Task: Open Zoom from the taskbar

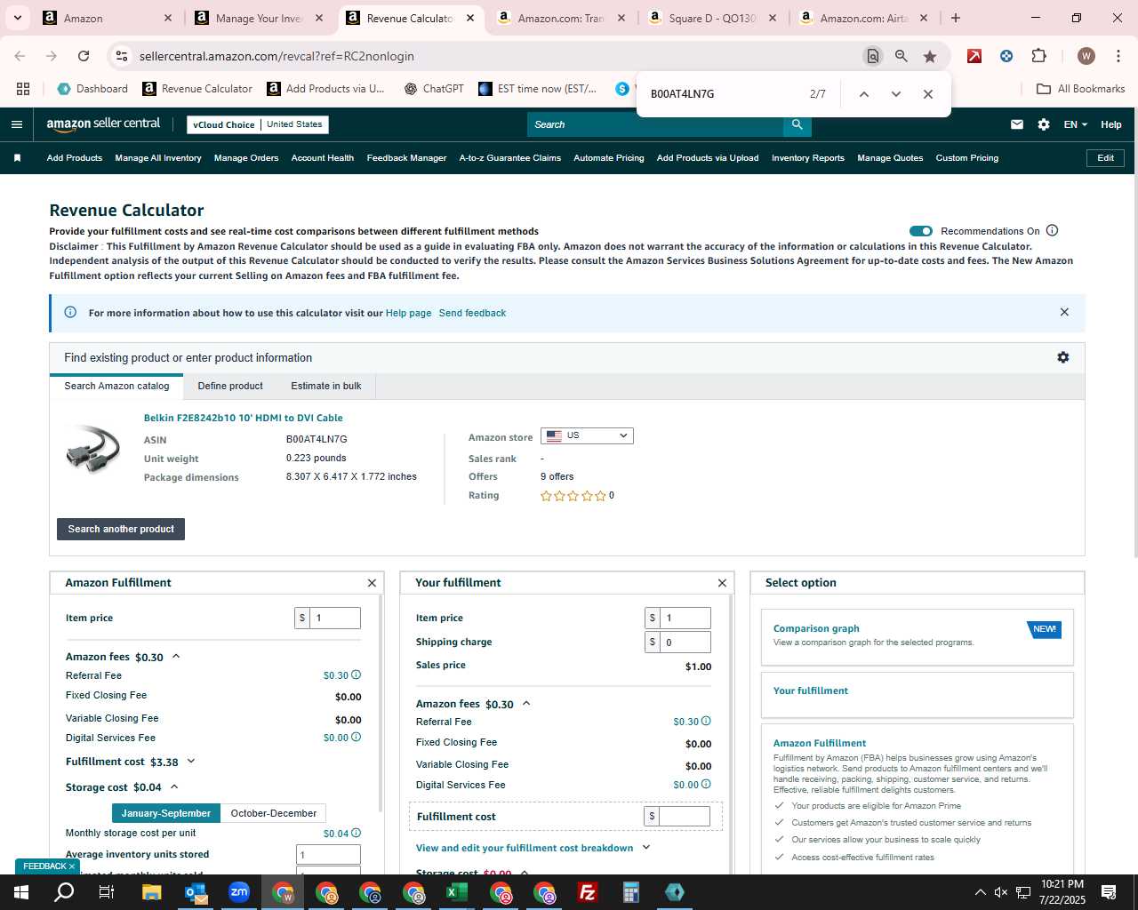Action: click(238, 892)
